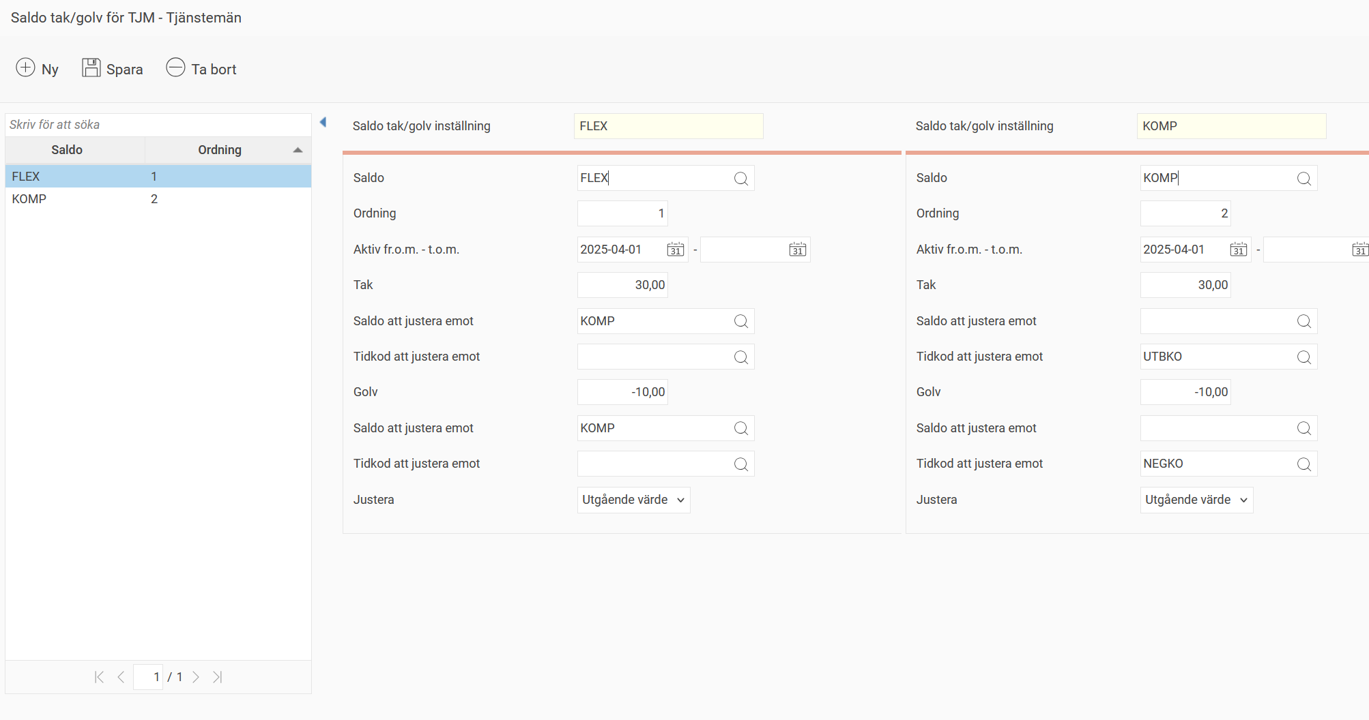Open calendar for KOMP start date 2025-04-01
1369x720 pixels.
1238,250
